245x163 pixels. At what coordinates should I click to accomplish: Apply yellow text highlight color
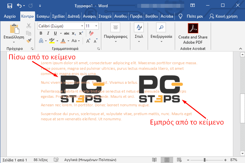pos(52,41)
